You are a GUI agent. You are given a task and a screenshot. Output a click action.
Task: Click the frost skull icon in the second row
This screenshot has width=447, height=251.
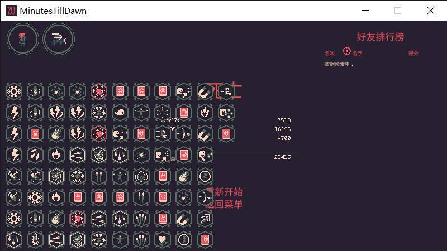(x=99, y=113)
